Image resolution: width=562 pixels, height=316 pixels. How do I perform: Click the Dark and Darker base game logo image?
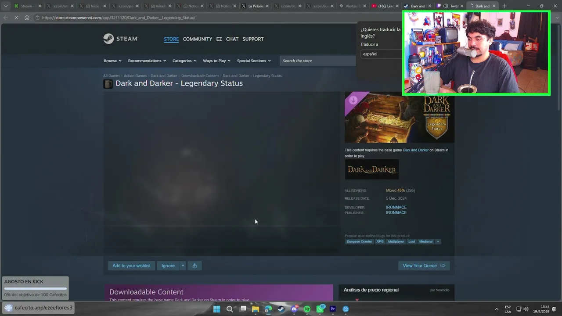click(372, 169)
